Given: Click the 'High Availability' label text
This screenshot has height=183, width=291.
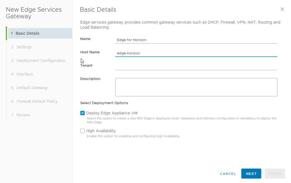Looking at the screenshot, I should [x=101, y=131].
